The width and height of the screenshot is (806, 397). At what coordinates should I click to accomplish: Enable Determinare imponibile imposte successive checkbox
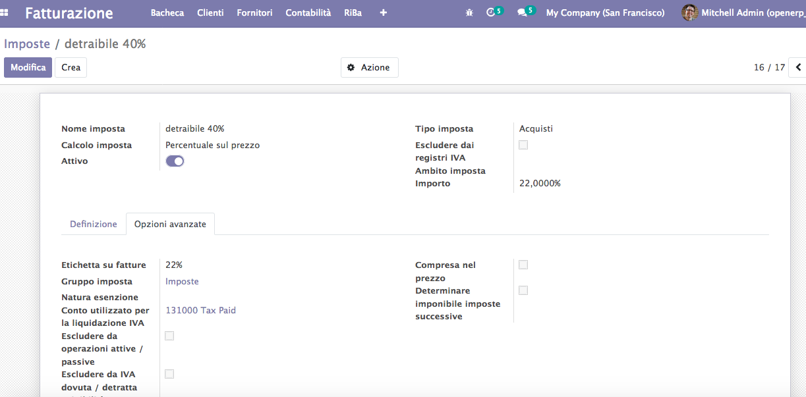tap(523, 290)
